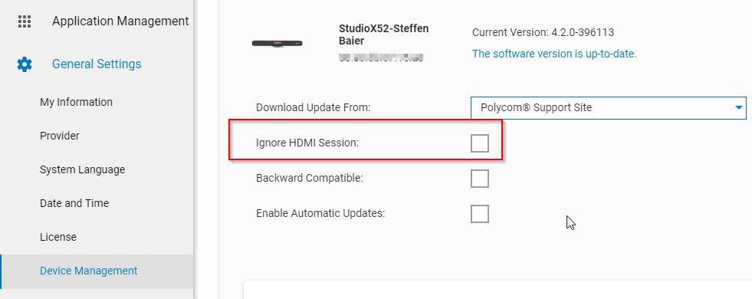Tick the Backward Compatible checkbox
The width and height of the screenshot is (752, 299).
coord(480,179)
